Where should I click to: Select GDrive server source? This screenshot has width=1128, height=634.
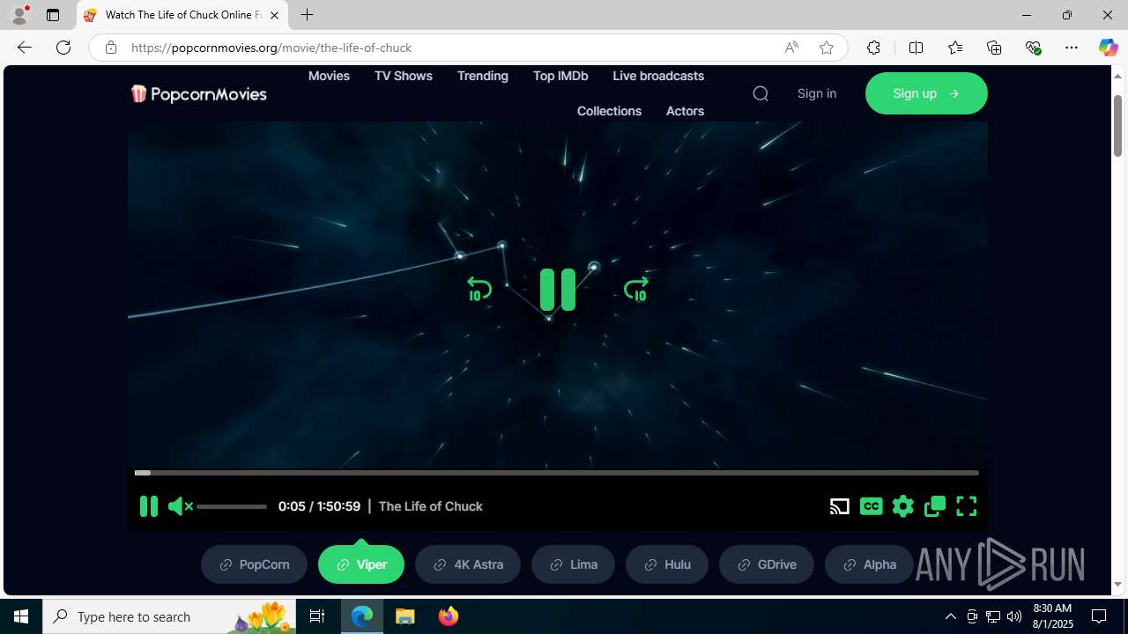pos(767,564)
